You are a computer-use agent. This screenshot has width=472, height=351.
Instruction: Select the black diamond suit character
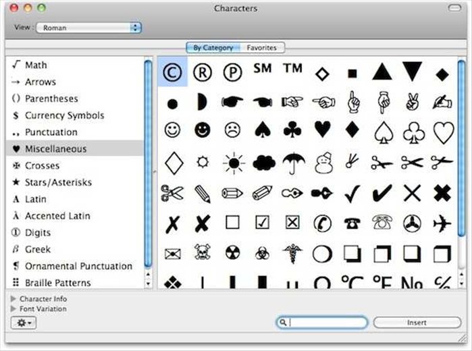tap(352, 130)
